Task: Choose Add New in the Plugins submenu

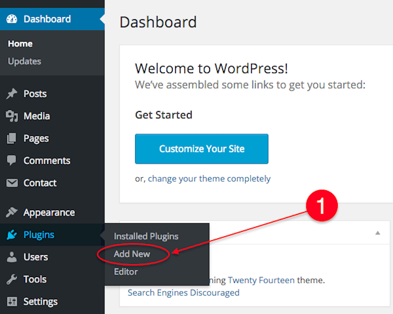Action: (132, 254)
